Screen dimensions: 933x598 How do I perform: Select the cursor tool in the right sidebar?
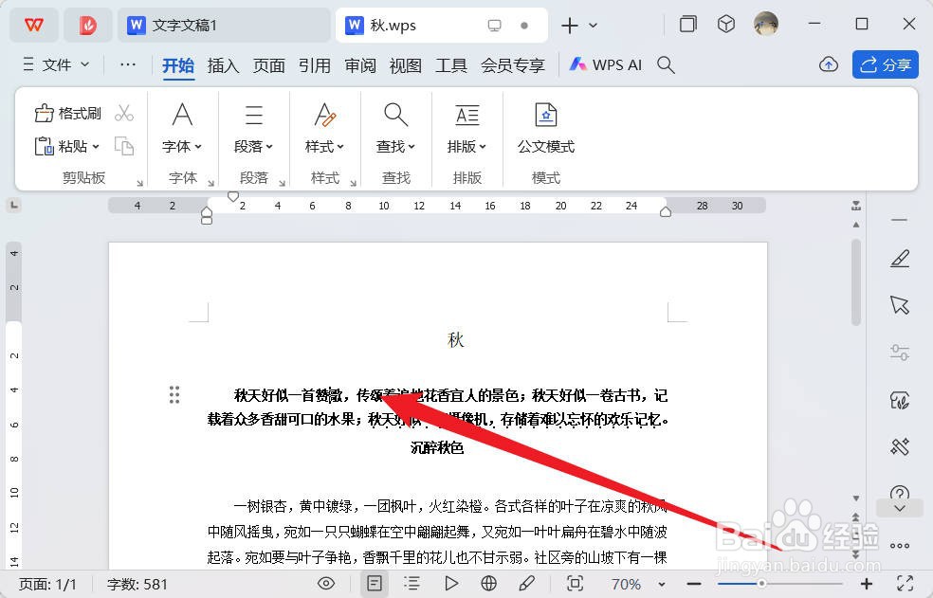(x=899, y=303)
